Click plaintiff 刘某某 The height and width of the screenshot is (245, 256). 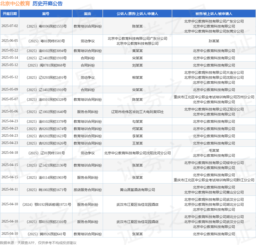tap(137, 65)
